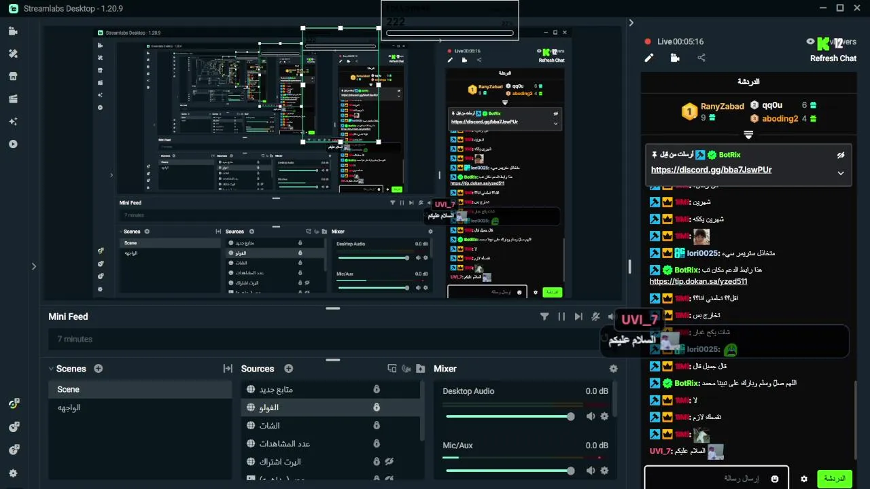Toggle lock on متابع جديد source

click(376, 389)
